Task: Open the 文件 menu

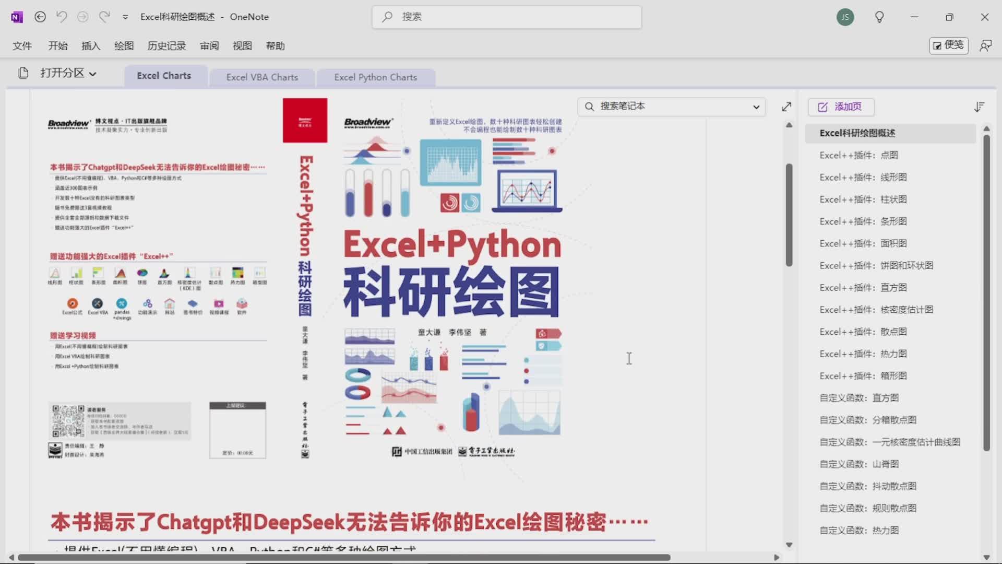Action: (x=22, y=46)
